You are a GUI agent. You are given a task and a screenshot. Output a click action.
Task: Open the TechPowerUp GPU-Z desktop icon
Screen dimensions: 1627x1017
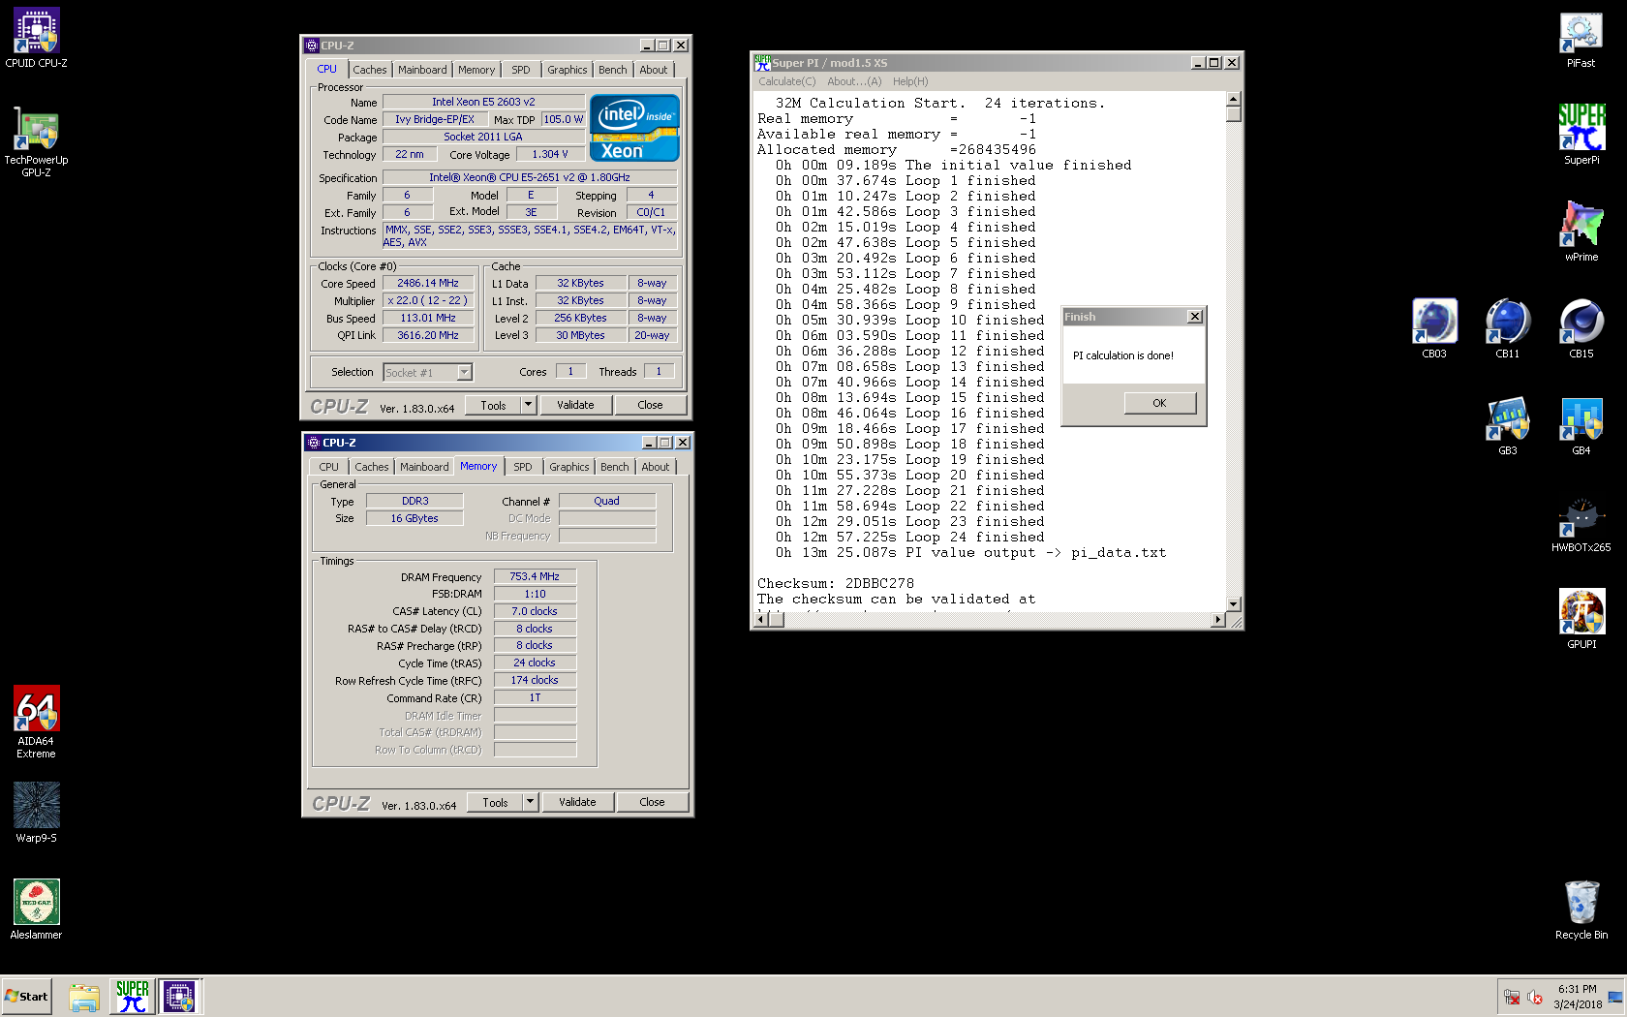(36, 141)
